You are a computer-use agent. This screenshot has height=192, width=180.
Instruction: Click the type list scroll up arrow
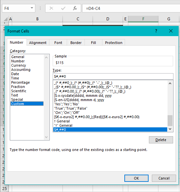pyautogui.click(x=170, y=83)
